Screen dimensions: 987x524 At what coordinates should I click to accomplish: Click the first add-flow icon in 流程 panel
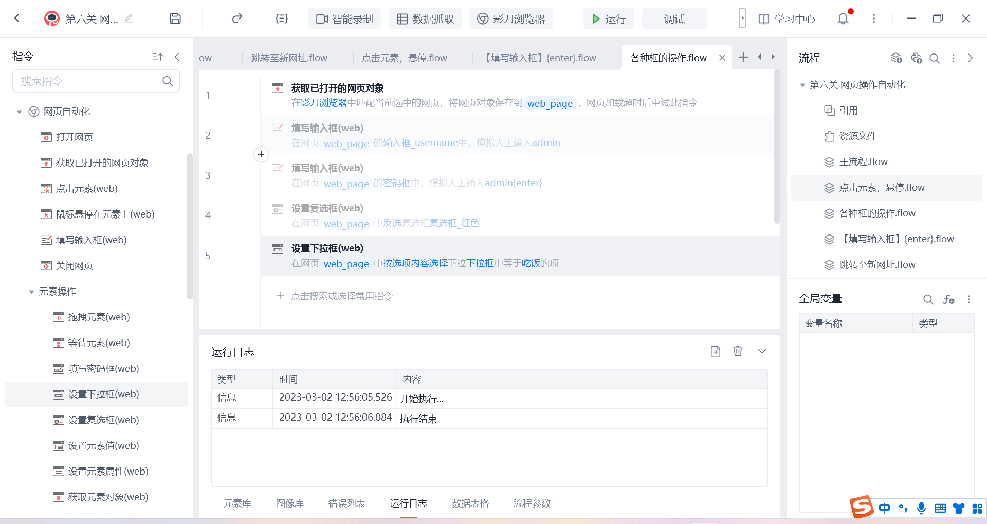(x=897, y=58)
